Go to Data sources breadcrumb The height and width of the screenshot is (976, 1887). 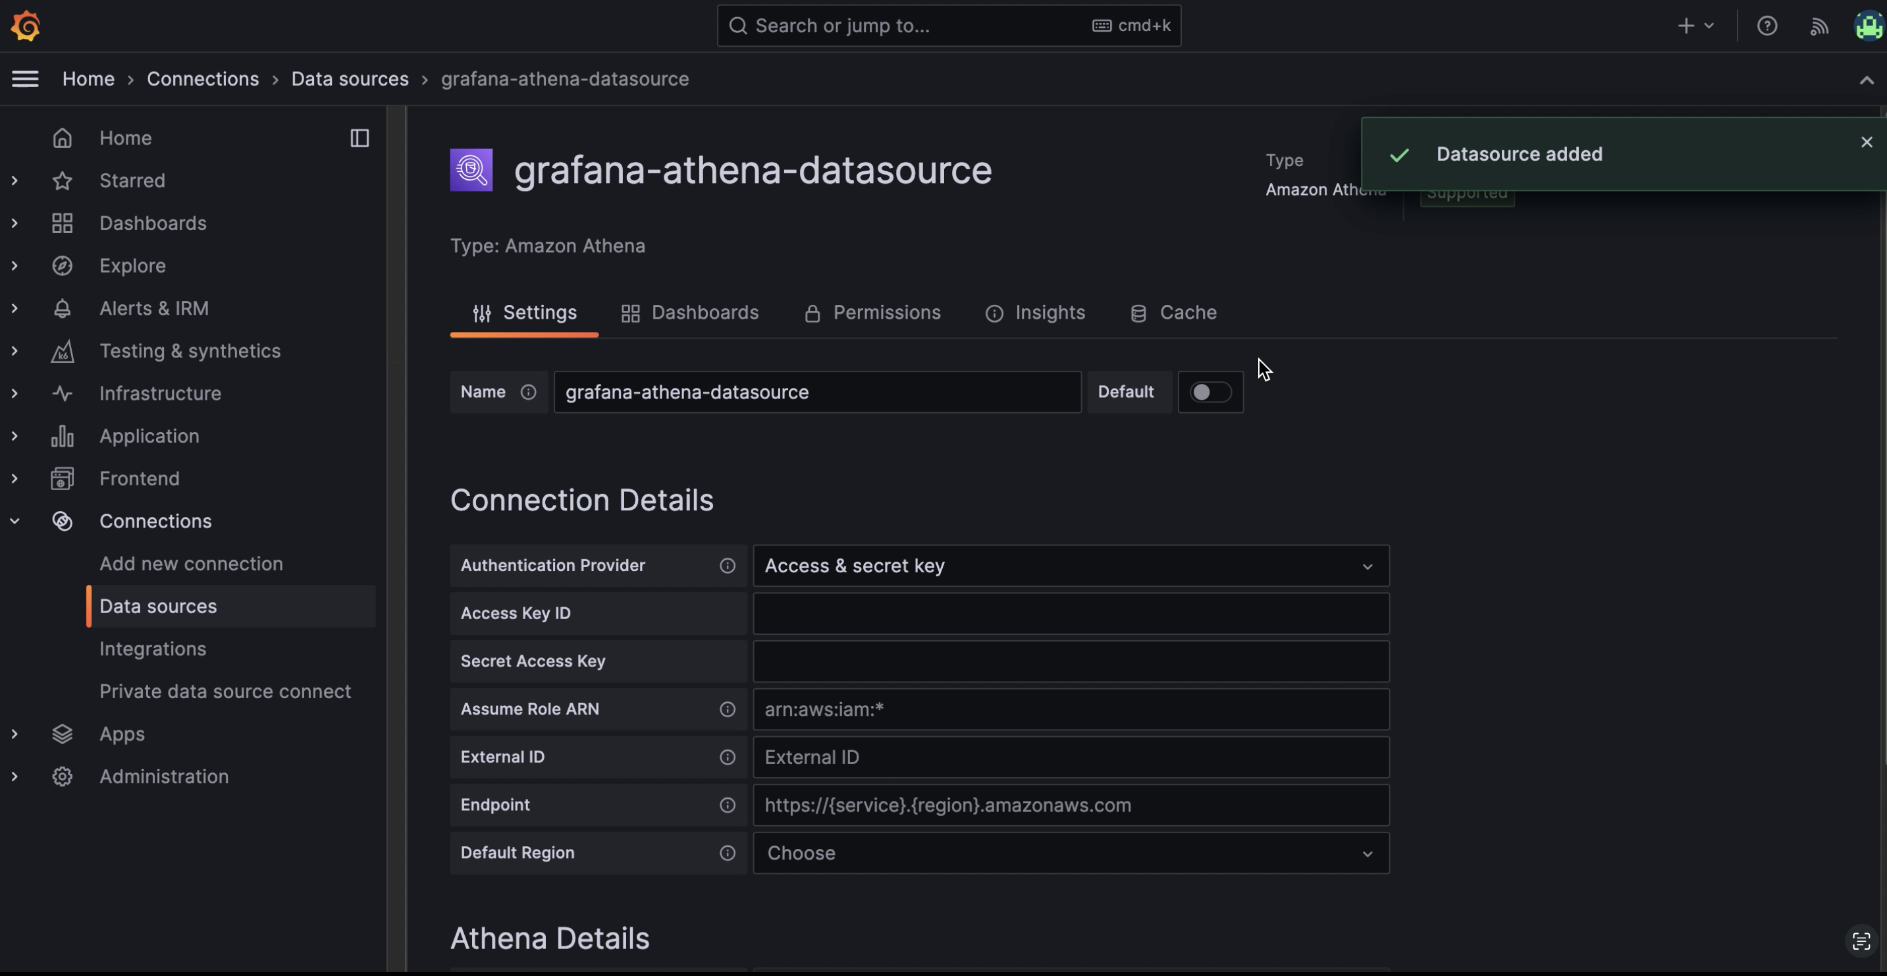pyautogui.click(x=350, y=78)
